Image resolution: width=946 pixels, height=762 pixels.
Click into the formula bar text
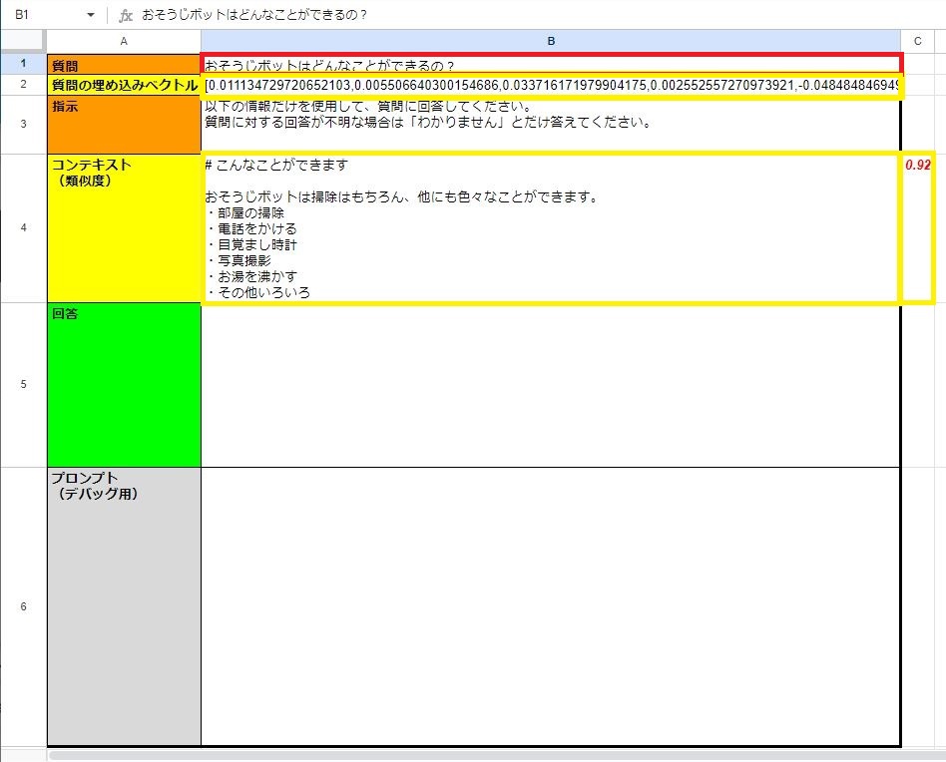(x=399, y=16)
